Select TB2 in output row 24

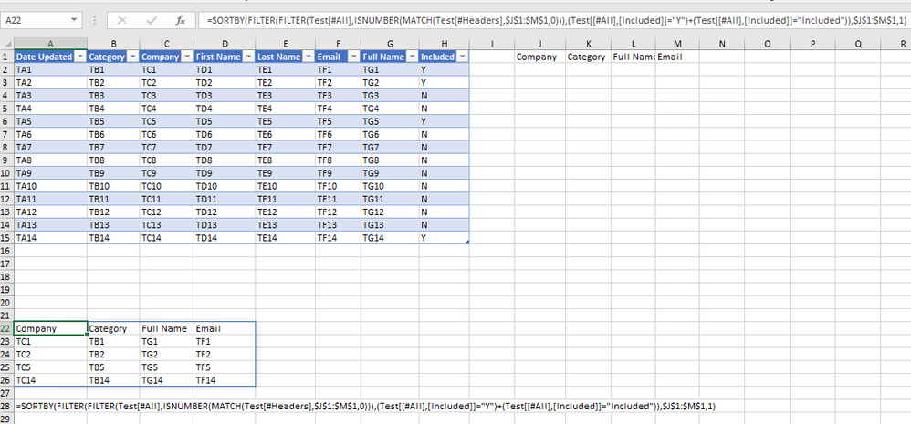(113, 355)
